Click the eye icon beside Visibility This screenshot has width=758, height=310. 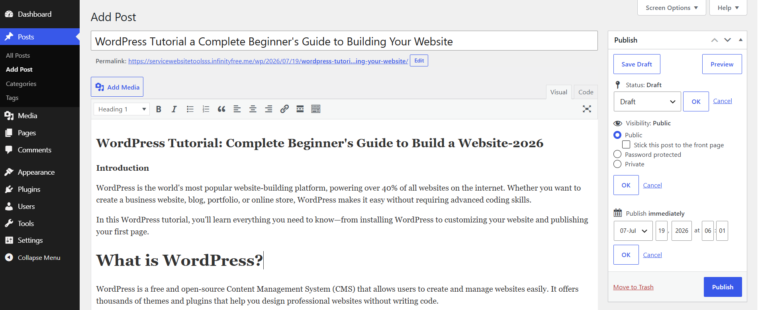618,123
